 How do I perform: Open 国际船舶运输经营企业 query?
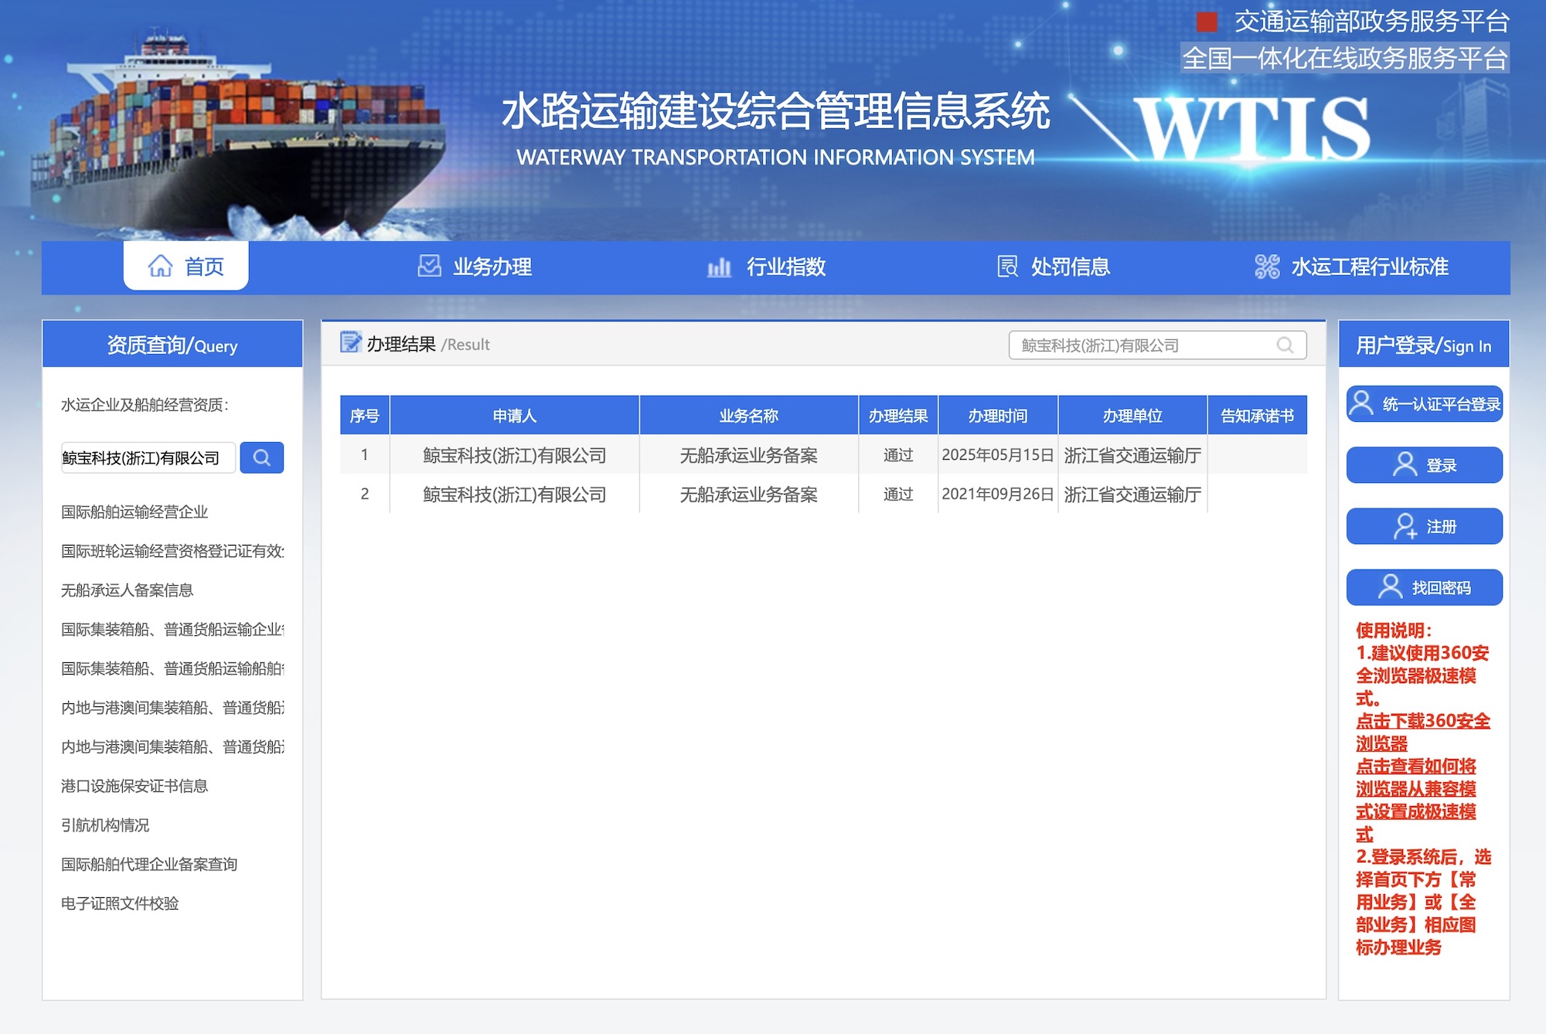pos(135,512)
